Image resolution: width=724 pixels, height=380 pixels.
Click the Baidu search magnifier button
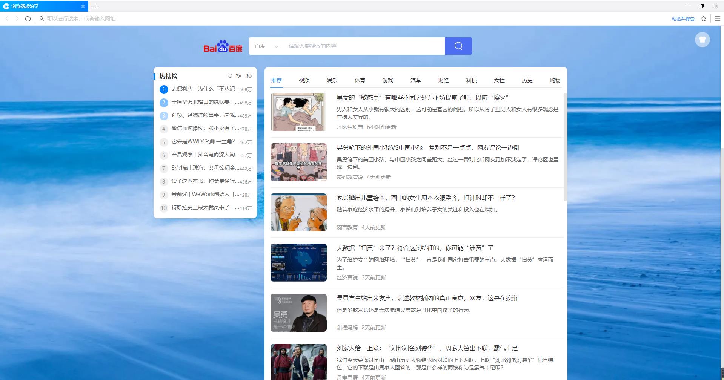pyautogui.click(x=458, y=46)
